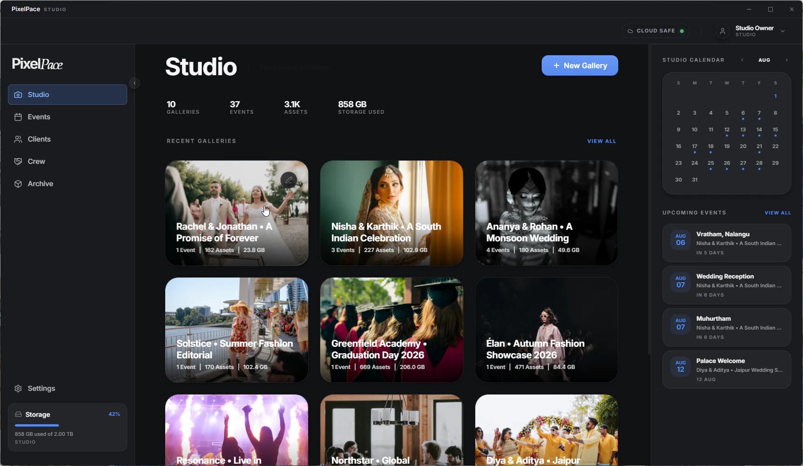This screenshot has width=803, height=466.
Task: Click the Studio Owner avatar icon
Action: click(x=722, y=31)
